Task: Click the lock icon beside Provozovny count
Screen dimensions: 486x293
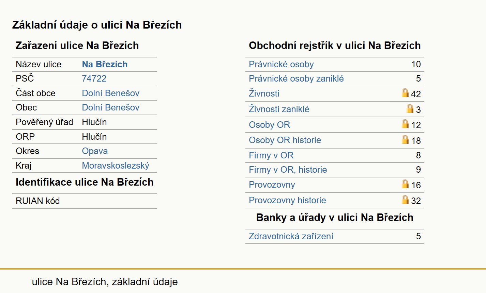Action: coord(405,184)
